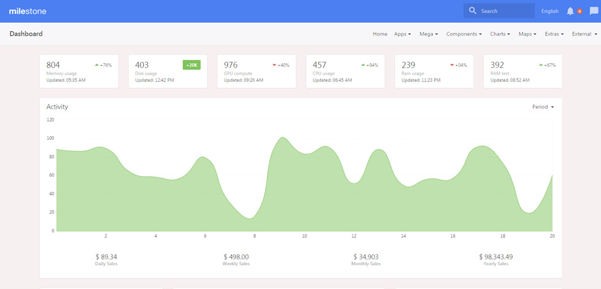
Task: Click the Daily Sales label
Action: pos(106,264)
